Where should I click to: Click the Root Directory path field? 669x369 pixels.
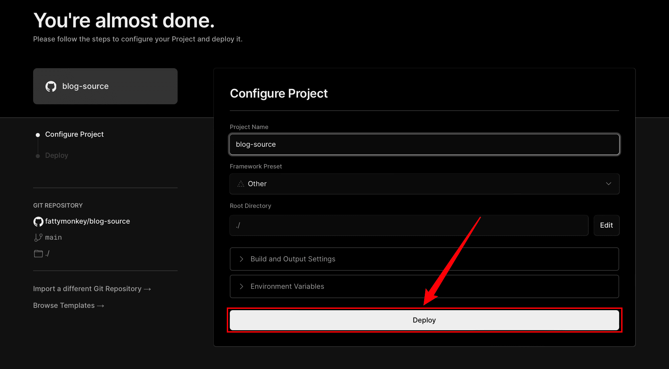coord(409,225)
